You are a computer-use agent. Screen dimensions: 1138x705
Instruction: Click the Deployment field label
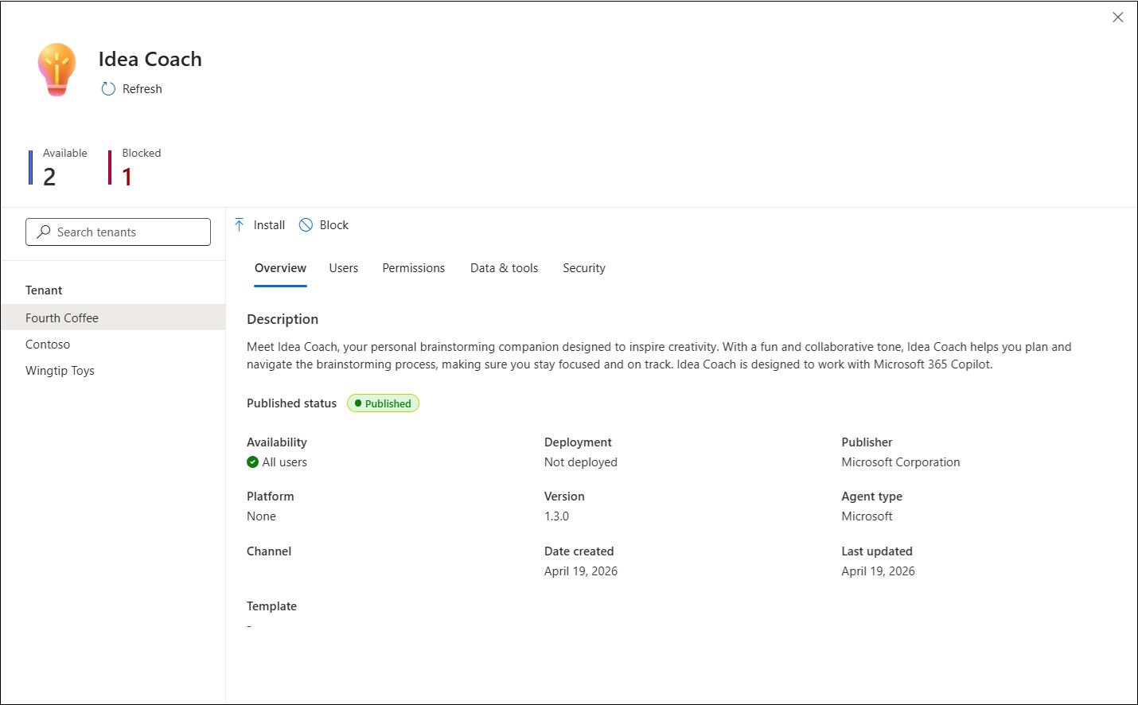578,442
